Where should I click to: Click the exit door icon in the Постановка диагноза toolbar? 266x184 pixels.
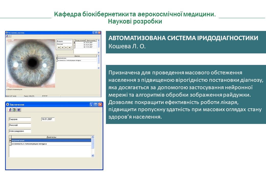click(7, 36)
